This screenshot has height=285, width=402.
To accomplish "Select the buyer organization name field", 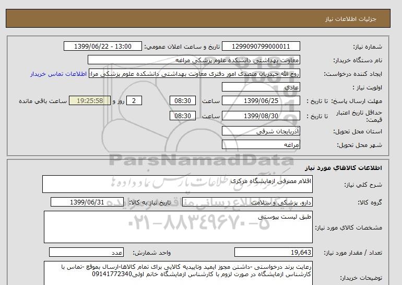I will coord(194,60).
